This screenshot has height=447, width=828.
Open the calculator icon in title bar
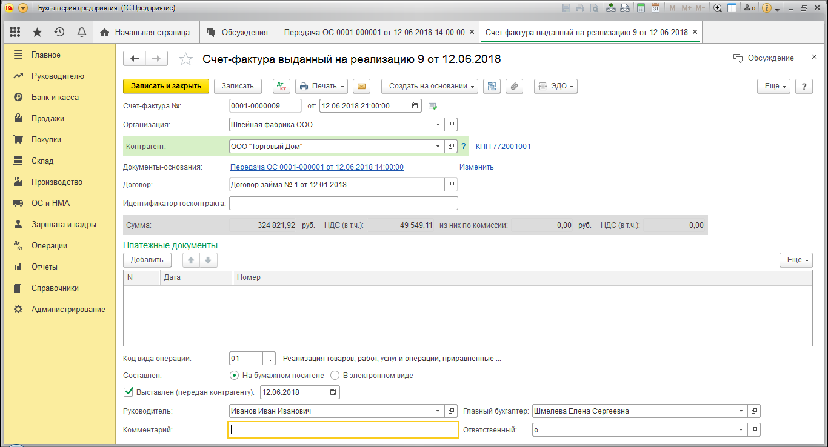coord(640,8)
